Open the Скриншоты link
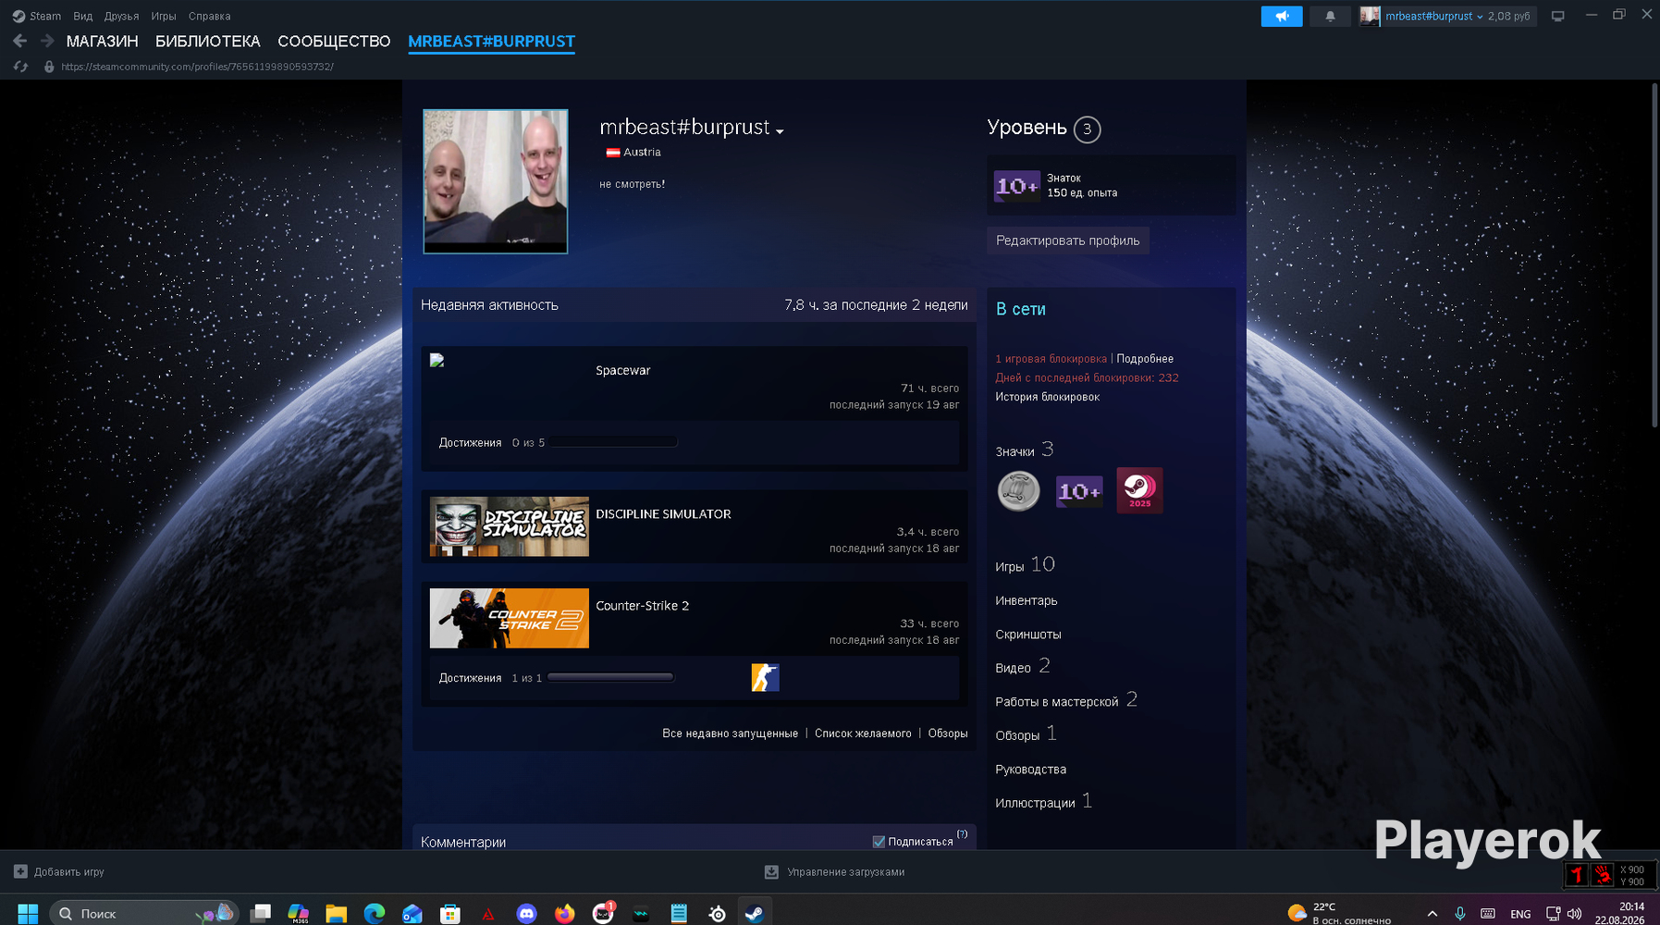The width and height of the screenshot is (1660, 925). (x=1028, y=635)
